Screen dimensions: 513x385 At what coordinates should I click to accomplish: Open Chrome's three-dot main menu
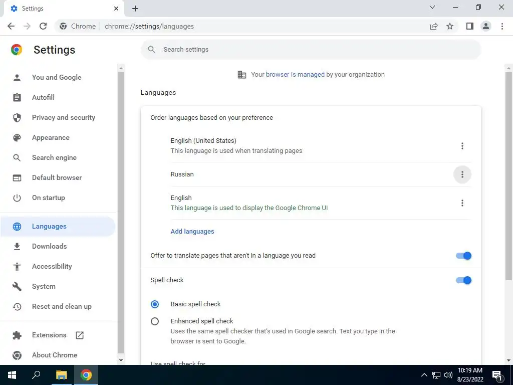502,26
